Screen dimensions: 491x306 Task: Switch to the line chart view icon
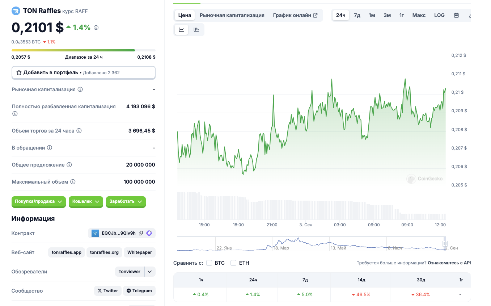[x=181, y=30]
